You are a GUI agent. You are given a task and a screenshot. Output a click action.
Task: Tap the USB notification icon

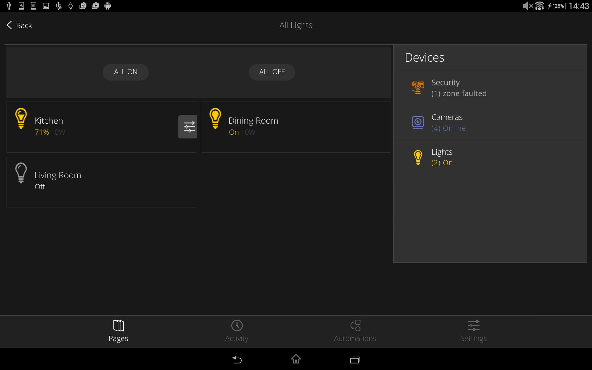click(9, 6)
